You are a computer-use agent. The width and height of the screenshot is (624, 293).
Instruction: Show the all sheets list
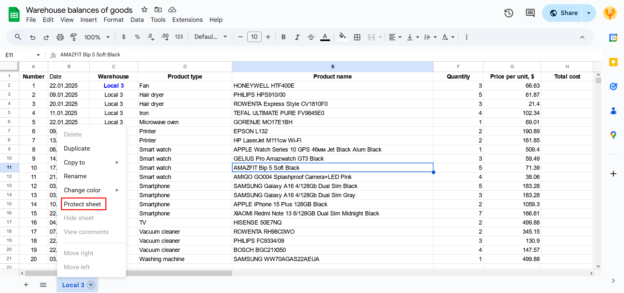click(x=43, y=285)
